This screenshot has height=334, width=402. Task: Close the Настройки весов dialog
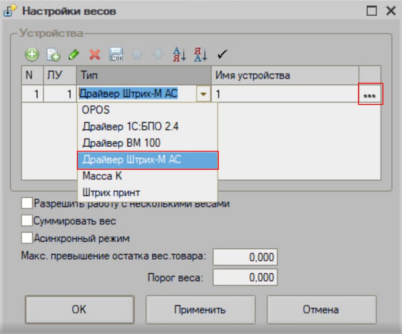click(x=391, y=11)
